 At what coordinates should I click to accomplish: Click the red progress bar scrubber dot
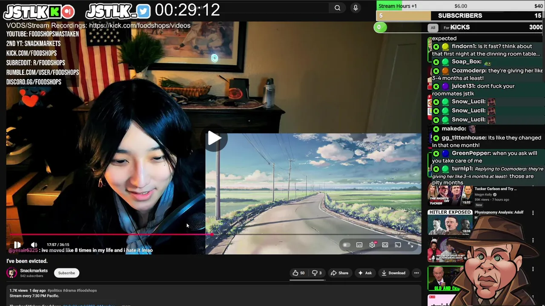(212, 234)
